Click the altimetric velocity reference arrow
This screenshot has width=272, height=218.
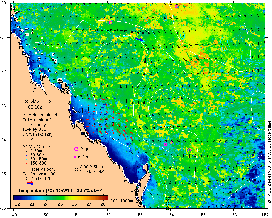point(30,139)
